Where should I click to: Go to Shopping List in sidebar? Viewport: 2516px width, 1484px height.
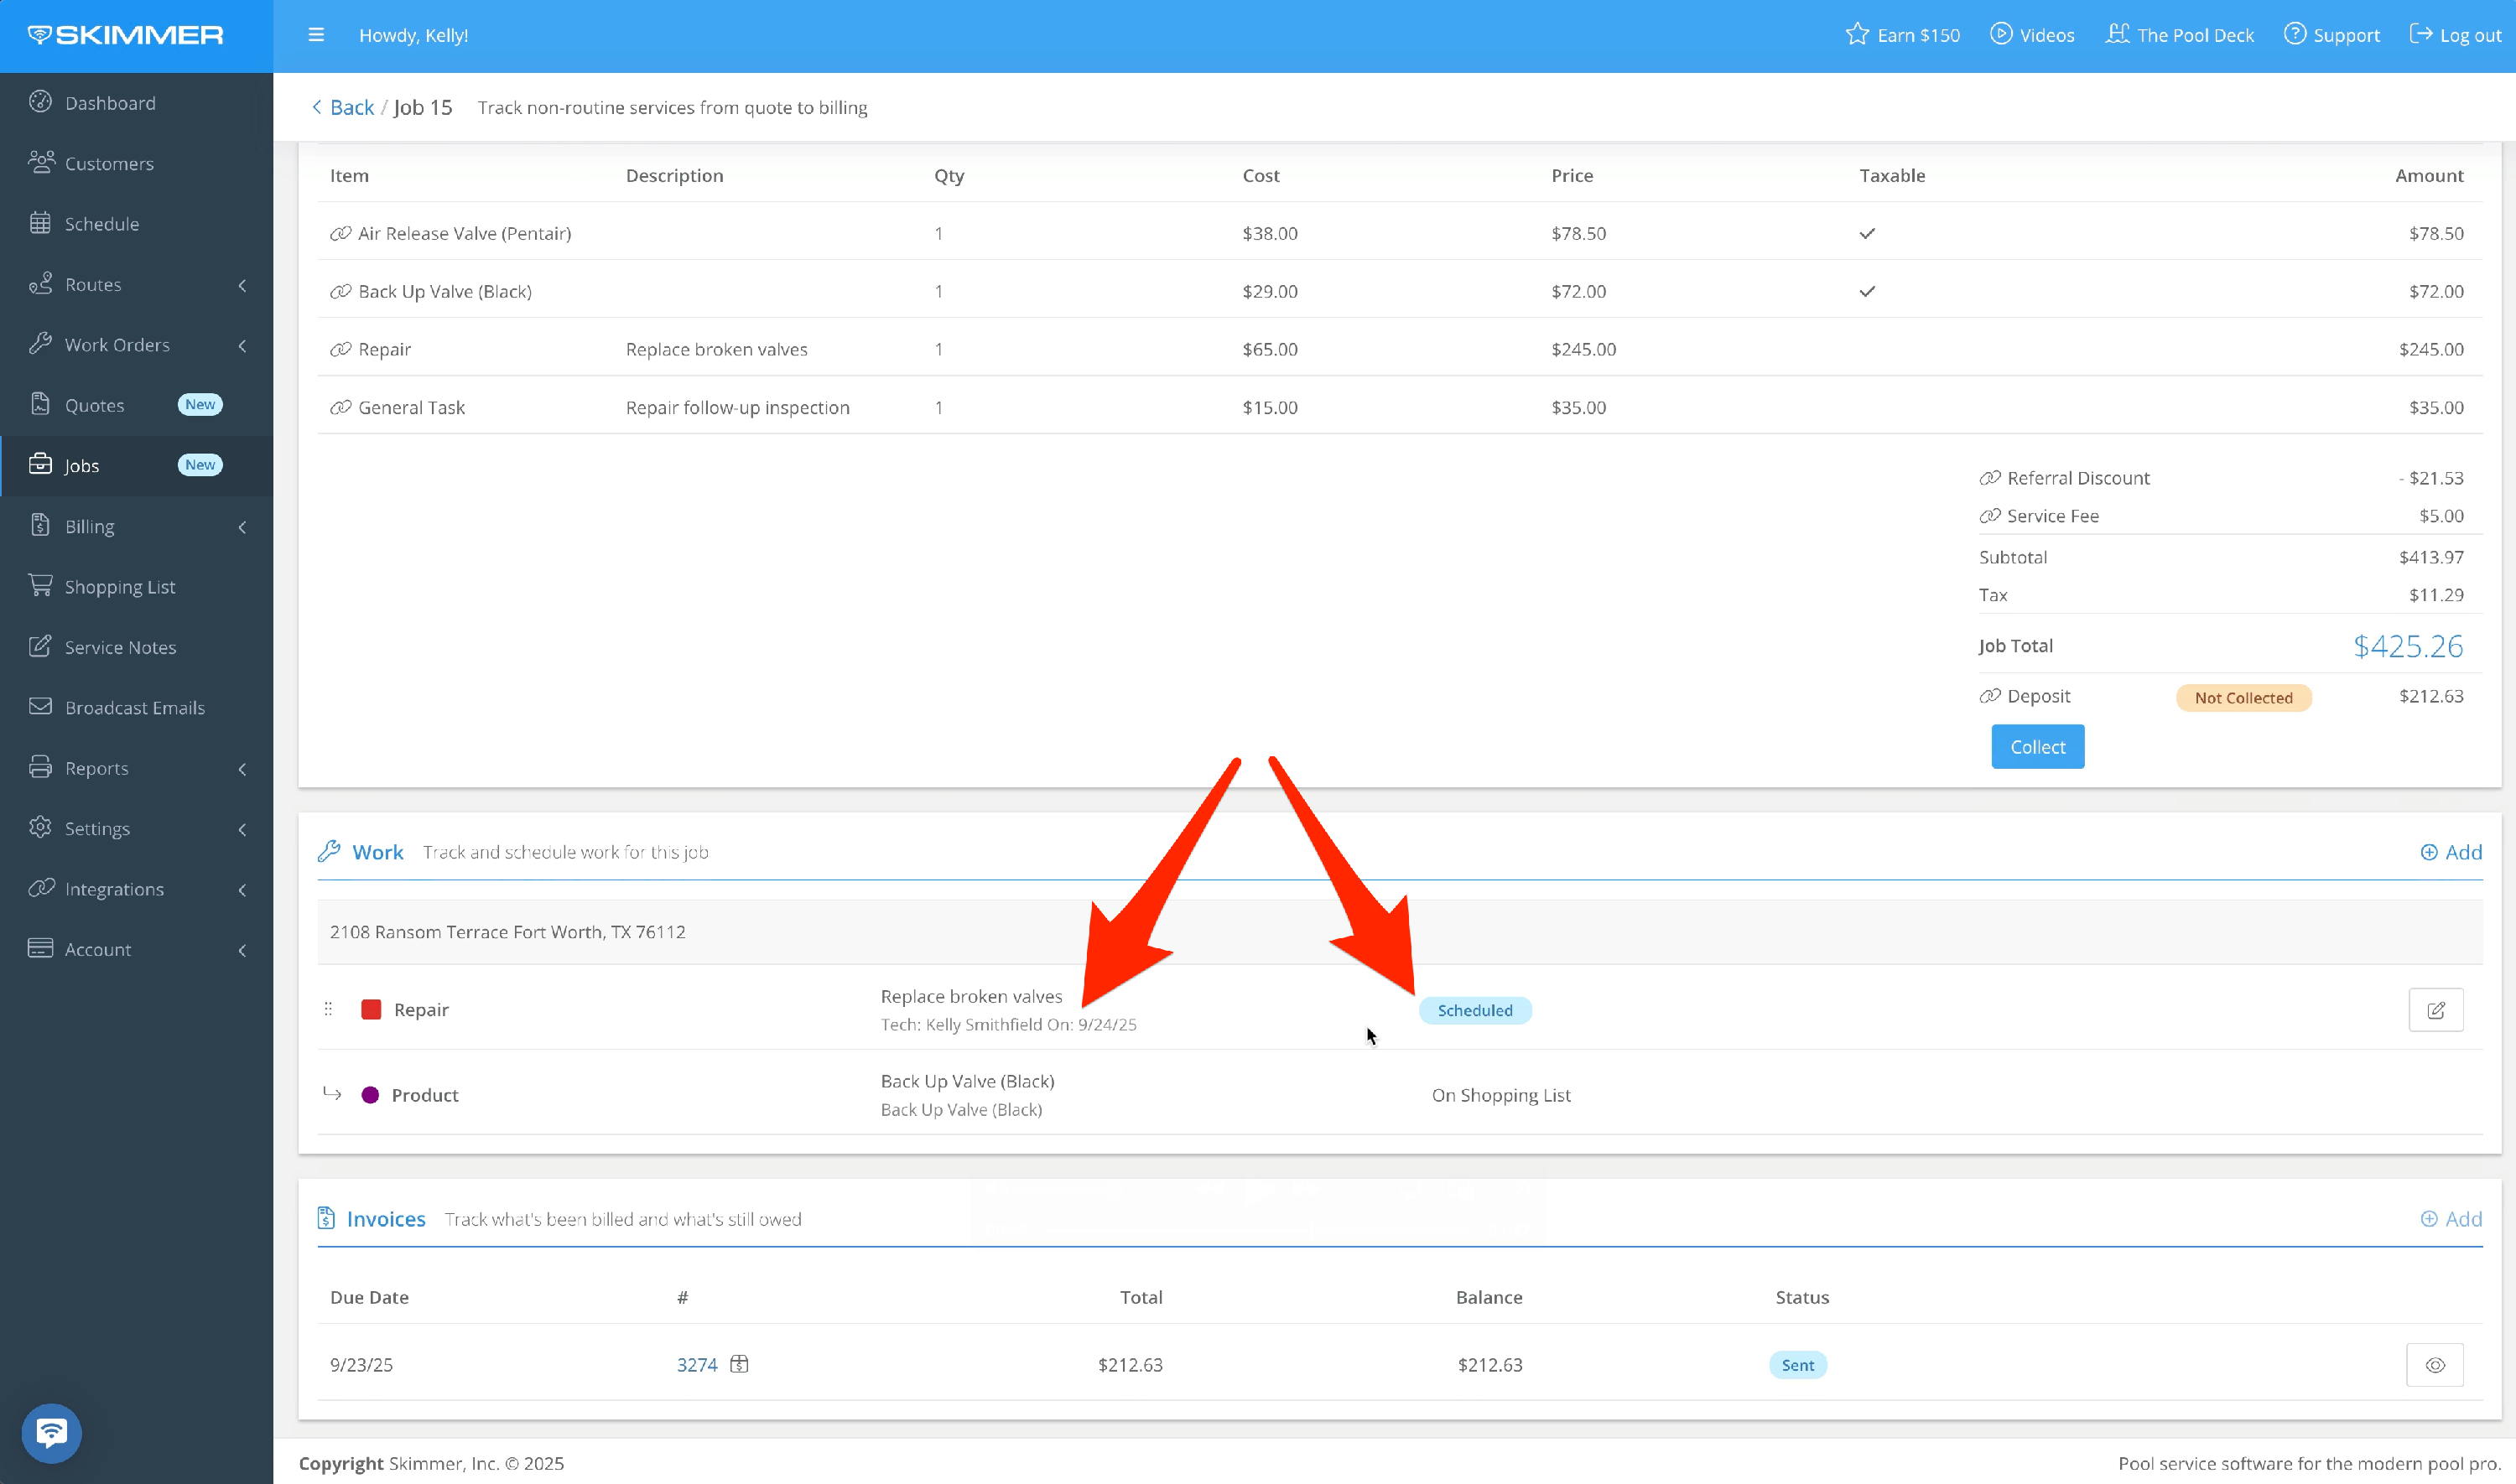(119, 587)
